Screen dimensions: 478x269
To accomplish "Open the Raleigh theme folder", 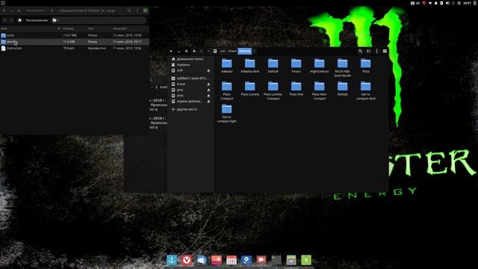I will (342, 89).
